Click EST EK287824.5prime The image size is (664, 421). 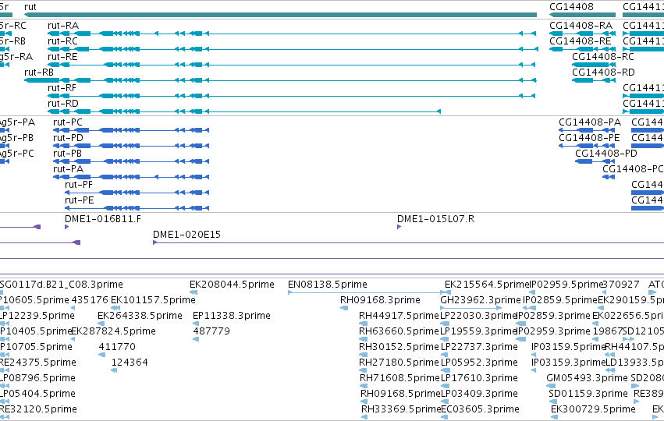pyautogui.click(x=113, y=331)
